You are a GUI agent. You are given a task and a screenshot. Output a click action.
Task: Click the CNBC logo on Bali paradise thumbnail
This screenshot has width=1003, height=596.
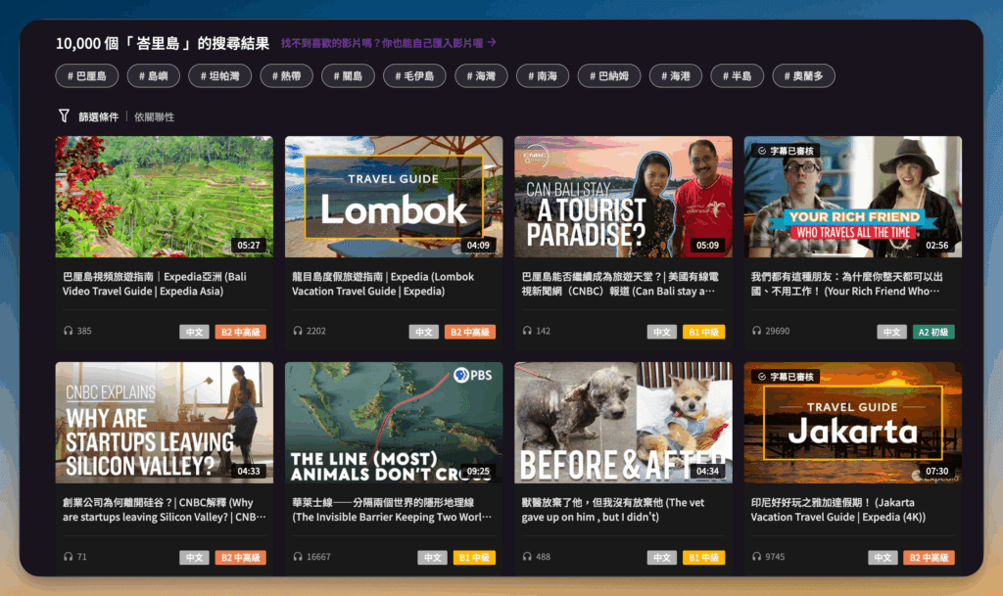click(x=536, y=159)
